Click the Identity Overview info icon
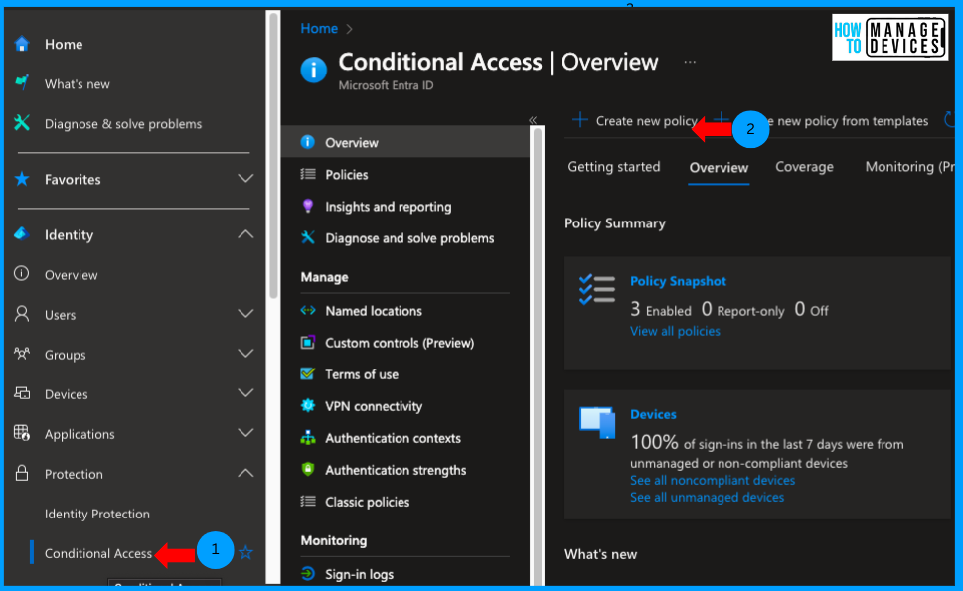 click(x=22, y=274)
